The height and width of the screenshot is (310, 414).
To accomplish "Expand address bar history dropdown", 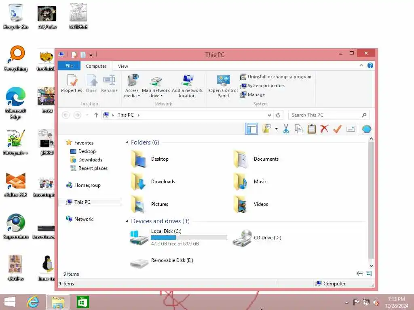I will tap(269, 115).
